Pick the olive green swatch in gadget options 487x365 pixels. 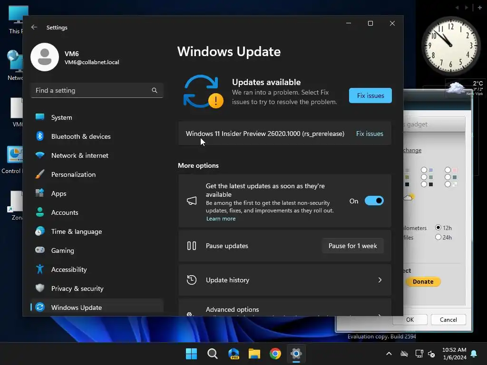tap(407, 177)
